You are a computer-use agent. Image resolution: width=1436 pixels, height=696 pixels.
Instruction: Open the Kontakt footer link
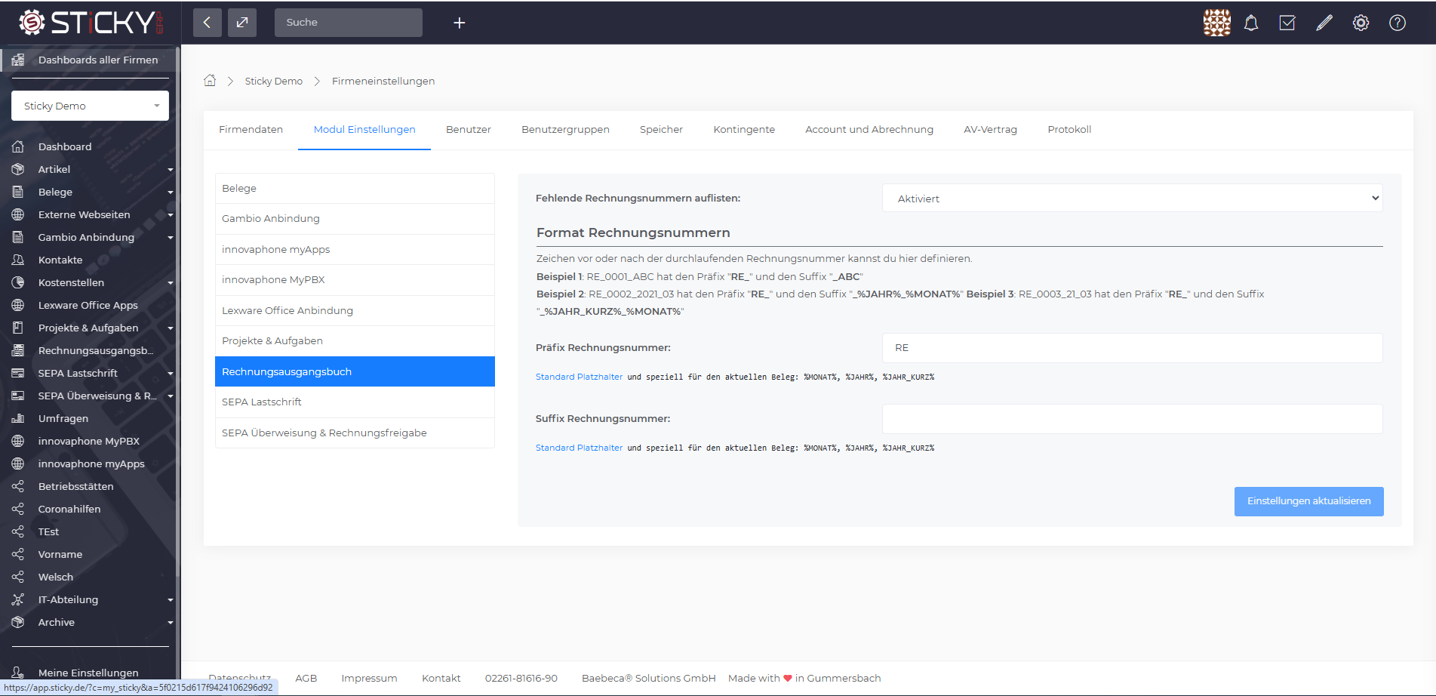click(x=441, y=678)
